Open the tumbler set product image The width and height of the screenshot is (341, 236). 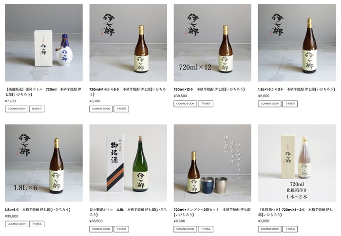[212, 163]
